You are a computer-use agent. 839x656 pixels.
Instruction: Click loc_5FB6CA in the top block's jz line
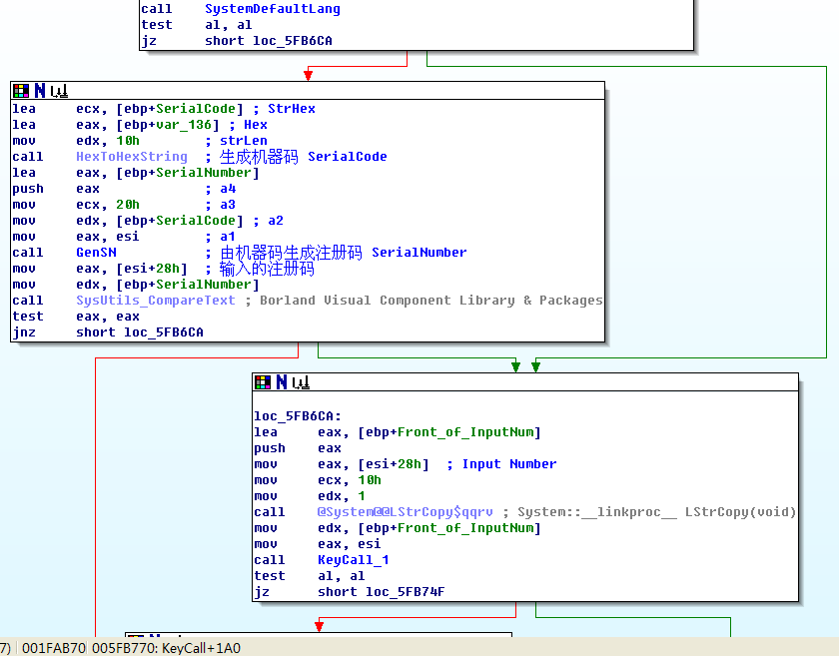pos(292,41)
